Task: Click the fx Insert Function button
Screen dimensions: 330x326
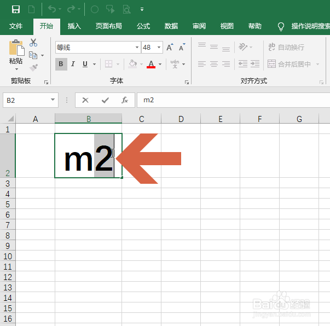Action: [x=125, y=100]
